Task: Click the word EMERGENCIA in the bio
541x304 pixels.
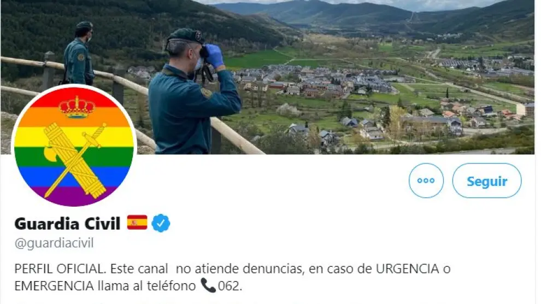Action: (54, 286)
